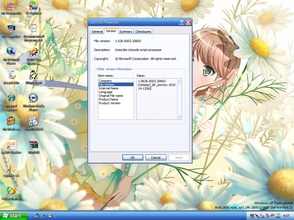Image resolution: width=294 pixels, height=220 pixels.
Task: Open Explorer++ shortcut
Action: pos(11,170)
